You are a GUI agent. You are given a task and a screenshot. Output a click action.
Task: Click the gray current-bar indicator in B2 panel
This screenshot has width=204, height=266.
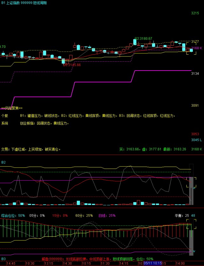coord(191,191)
